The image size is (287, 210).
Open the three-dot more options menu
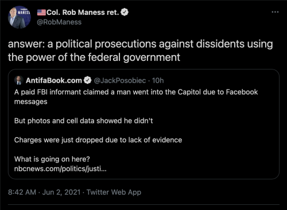[x=275, y=12]
